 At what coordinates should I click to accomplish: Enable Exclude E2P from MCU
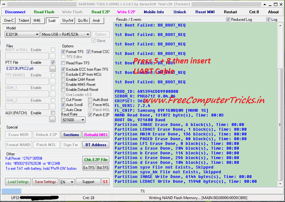[63, 74]
